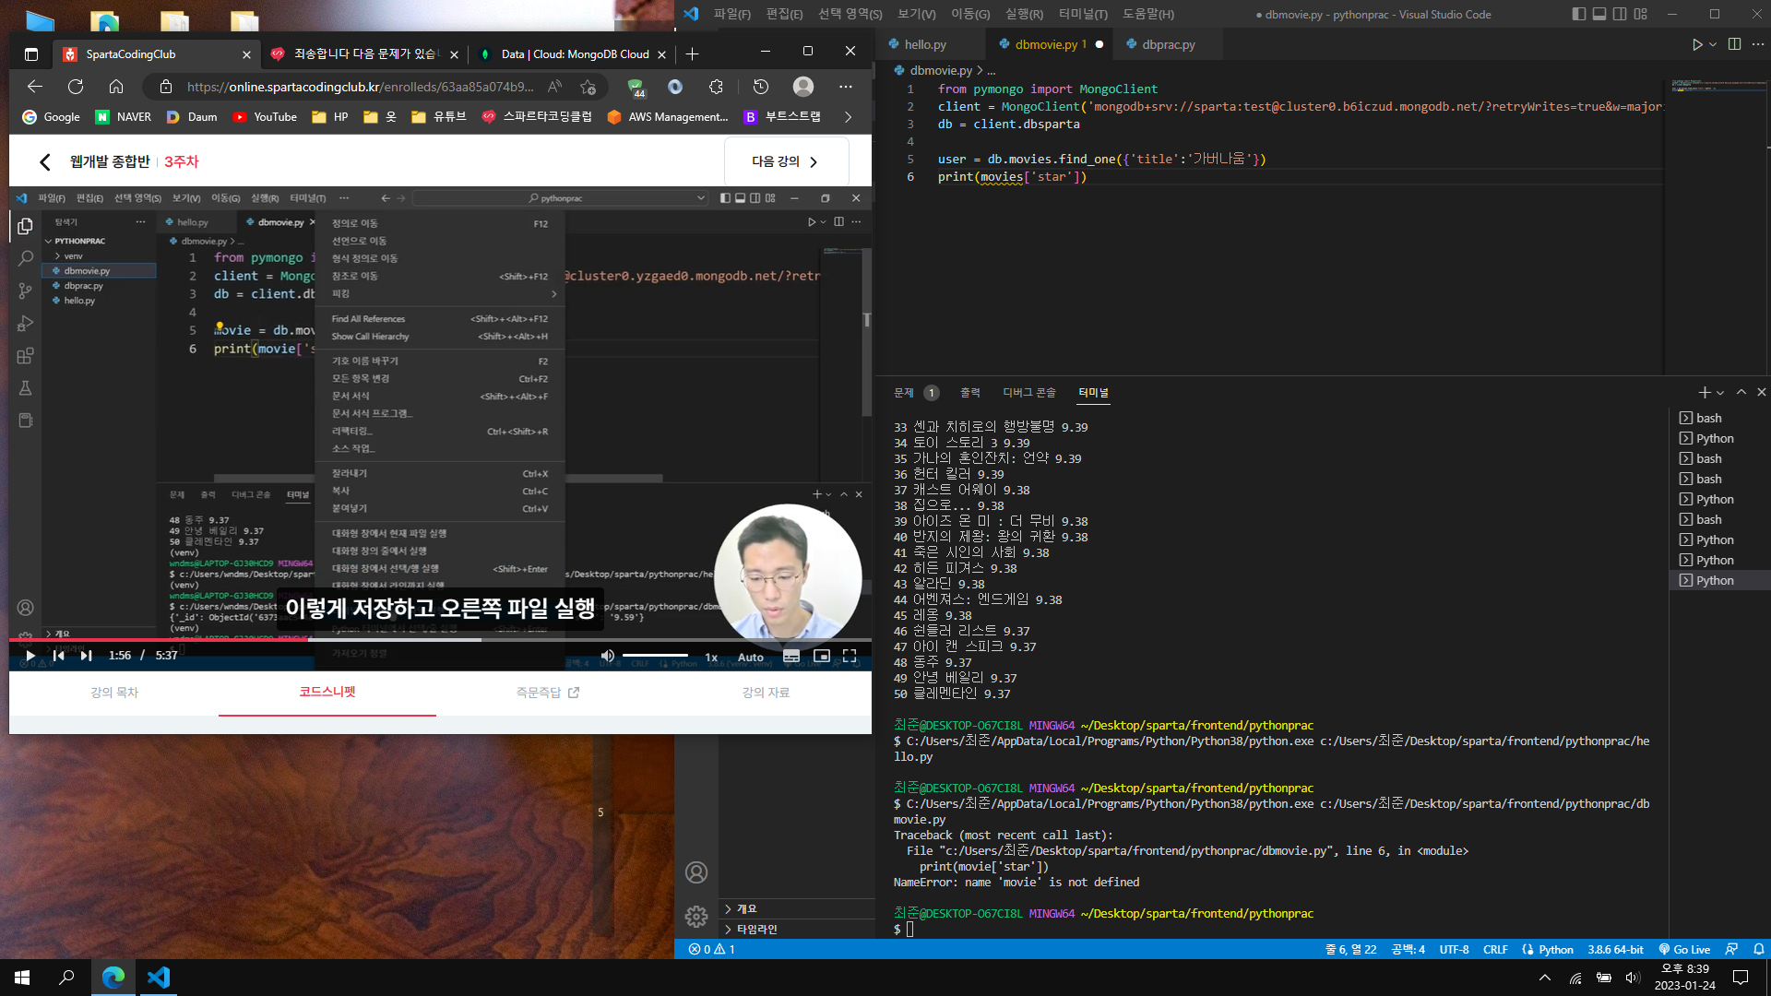
Task: Skip to previous lecture video
Action: pos(58,656)
